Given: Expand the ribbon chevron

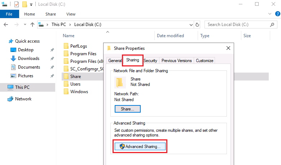Looking at the screenshot, I should point(270,14).
